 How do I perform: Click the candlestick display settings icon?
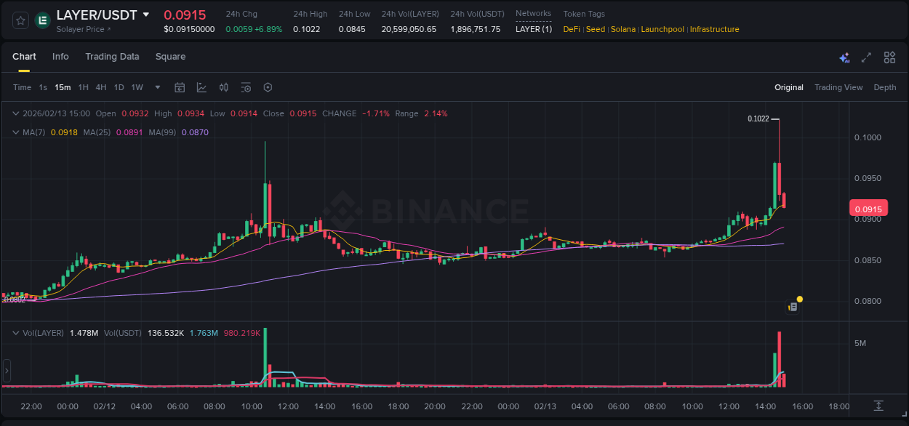coord(246,87)
